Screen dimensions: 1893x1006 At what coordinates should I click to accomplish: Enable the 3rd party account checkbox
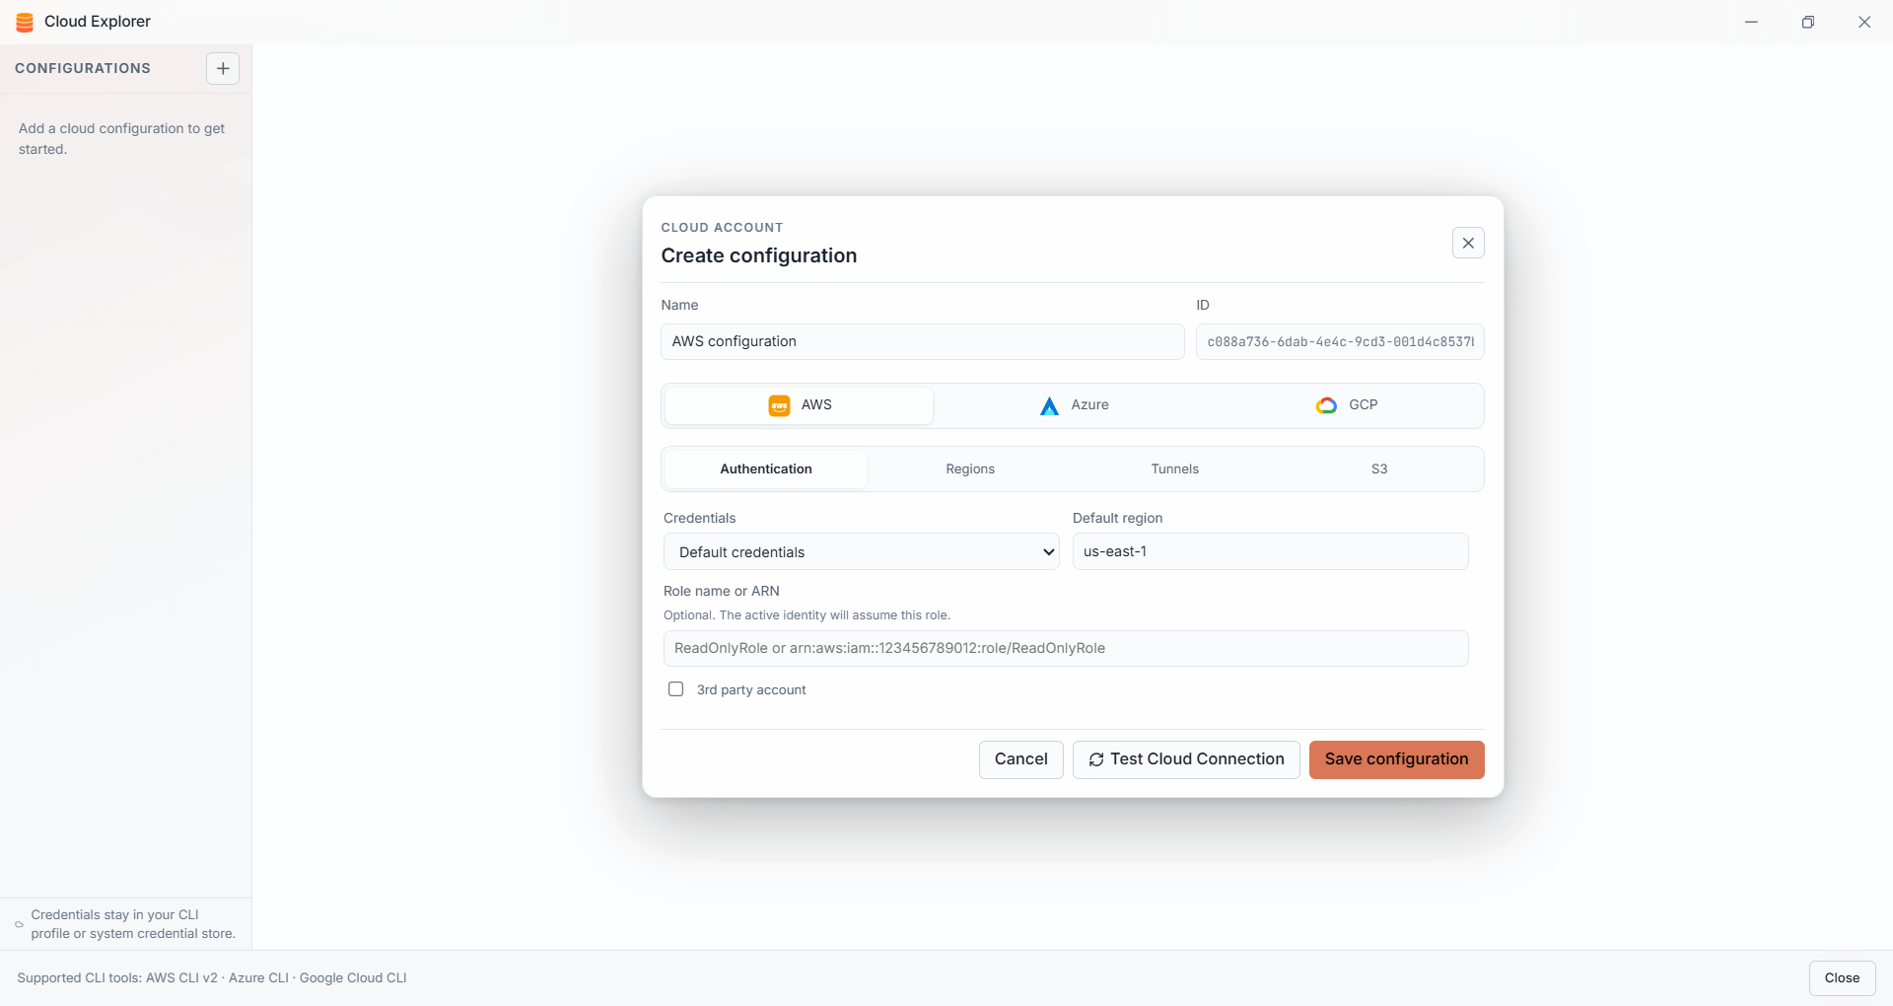coord(675,689)
